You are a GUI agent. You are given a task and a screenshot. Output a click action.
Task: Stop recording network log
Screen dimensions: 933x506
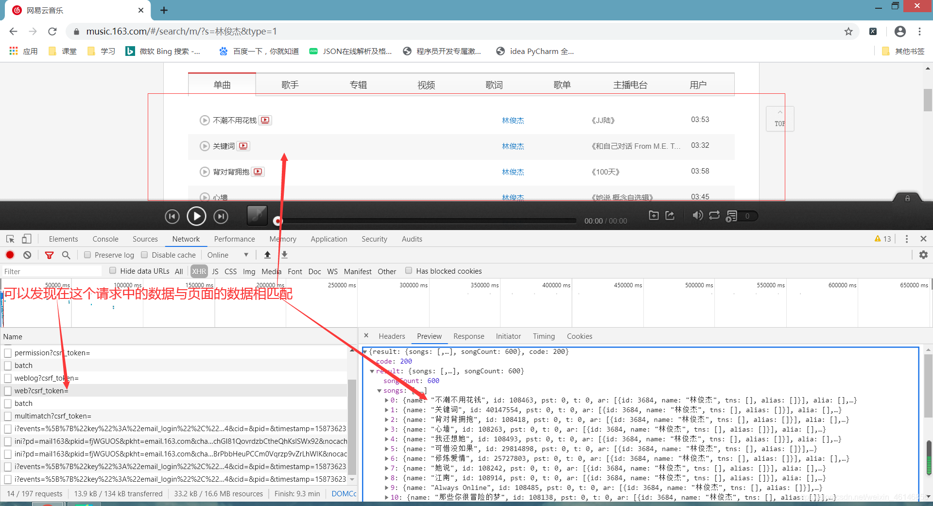pyautogui.click(x=10, y=255)
